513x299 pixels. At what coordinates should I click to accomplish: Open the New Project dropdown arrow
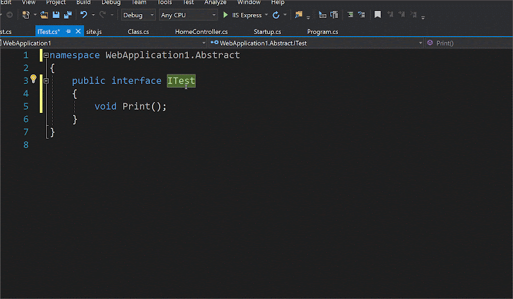[x=35, y=15]
